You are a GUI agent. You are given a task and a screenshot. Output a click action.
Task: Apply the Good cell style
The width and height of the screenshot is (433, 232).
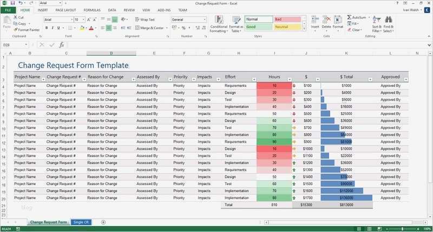pos(259,27)
